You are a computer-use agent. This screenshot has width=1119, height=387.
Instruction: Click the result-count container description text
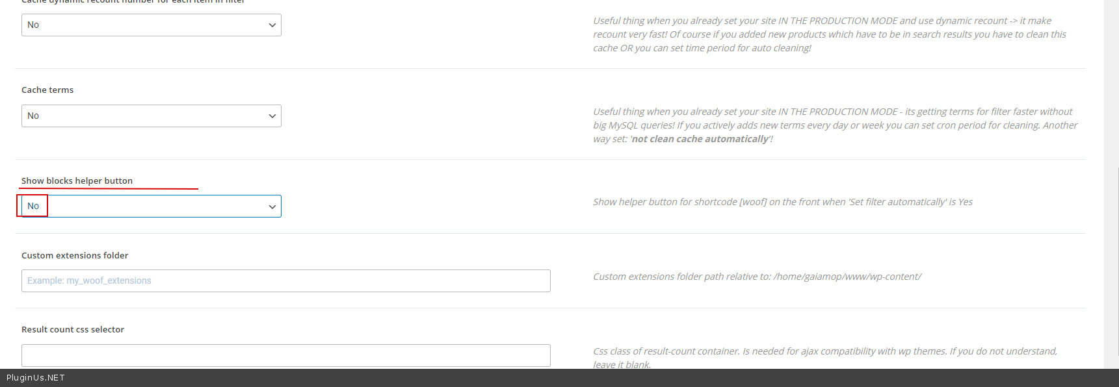824,351
